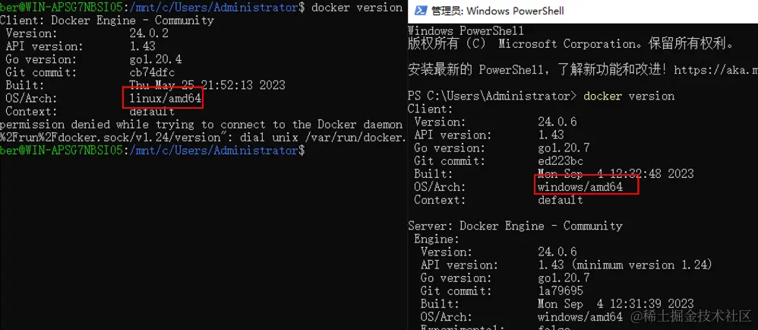This screenshot has width=758, height=330.
Task: Click docker version command in bash terminal
Action: click(357, 8)
